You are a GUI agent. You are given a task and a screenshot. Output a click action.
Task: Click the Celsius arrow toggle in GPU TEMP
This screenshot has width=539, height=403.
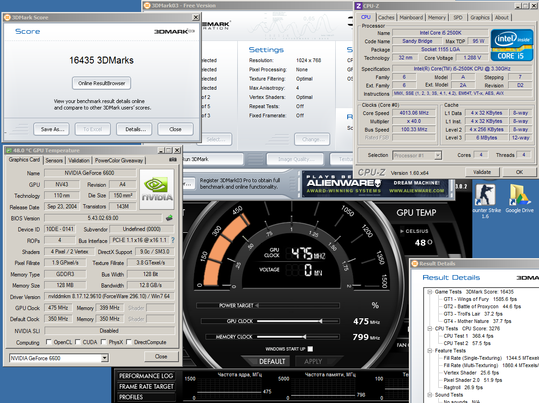tap(402, 231)
